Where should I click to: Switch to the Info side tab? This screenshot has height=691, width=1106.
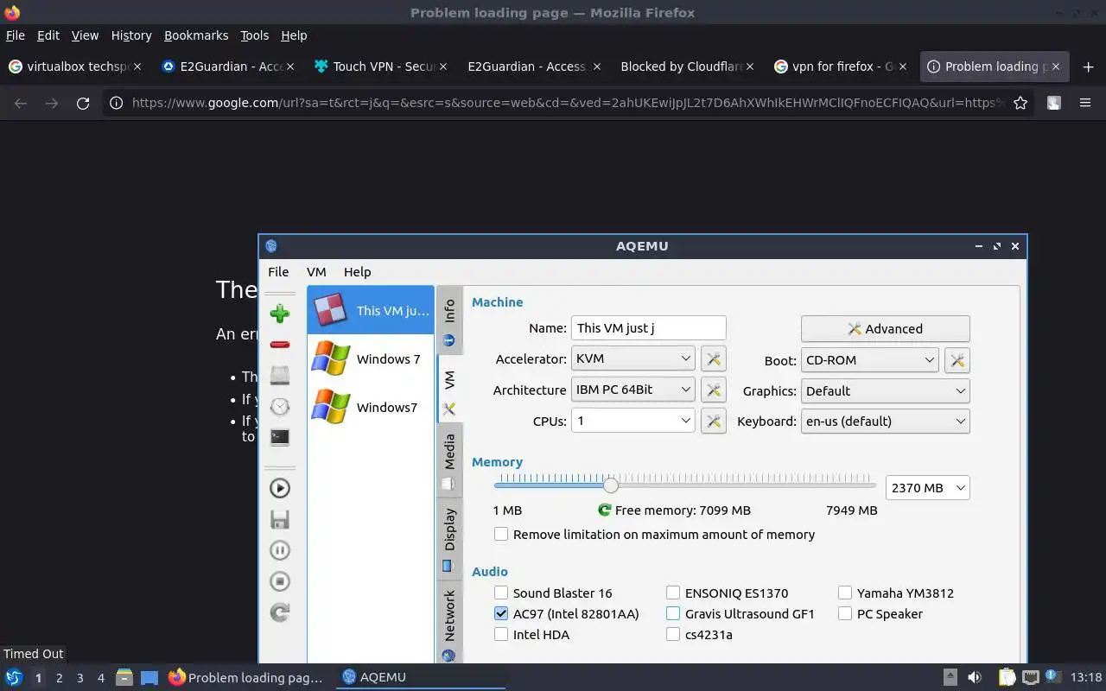coord(449,320)
